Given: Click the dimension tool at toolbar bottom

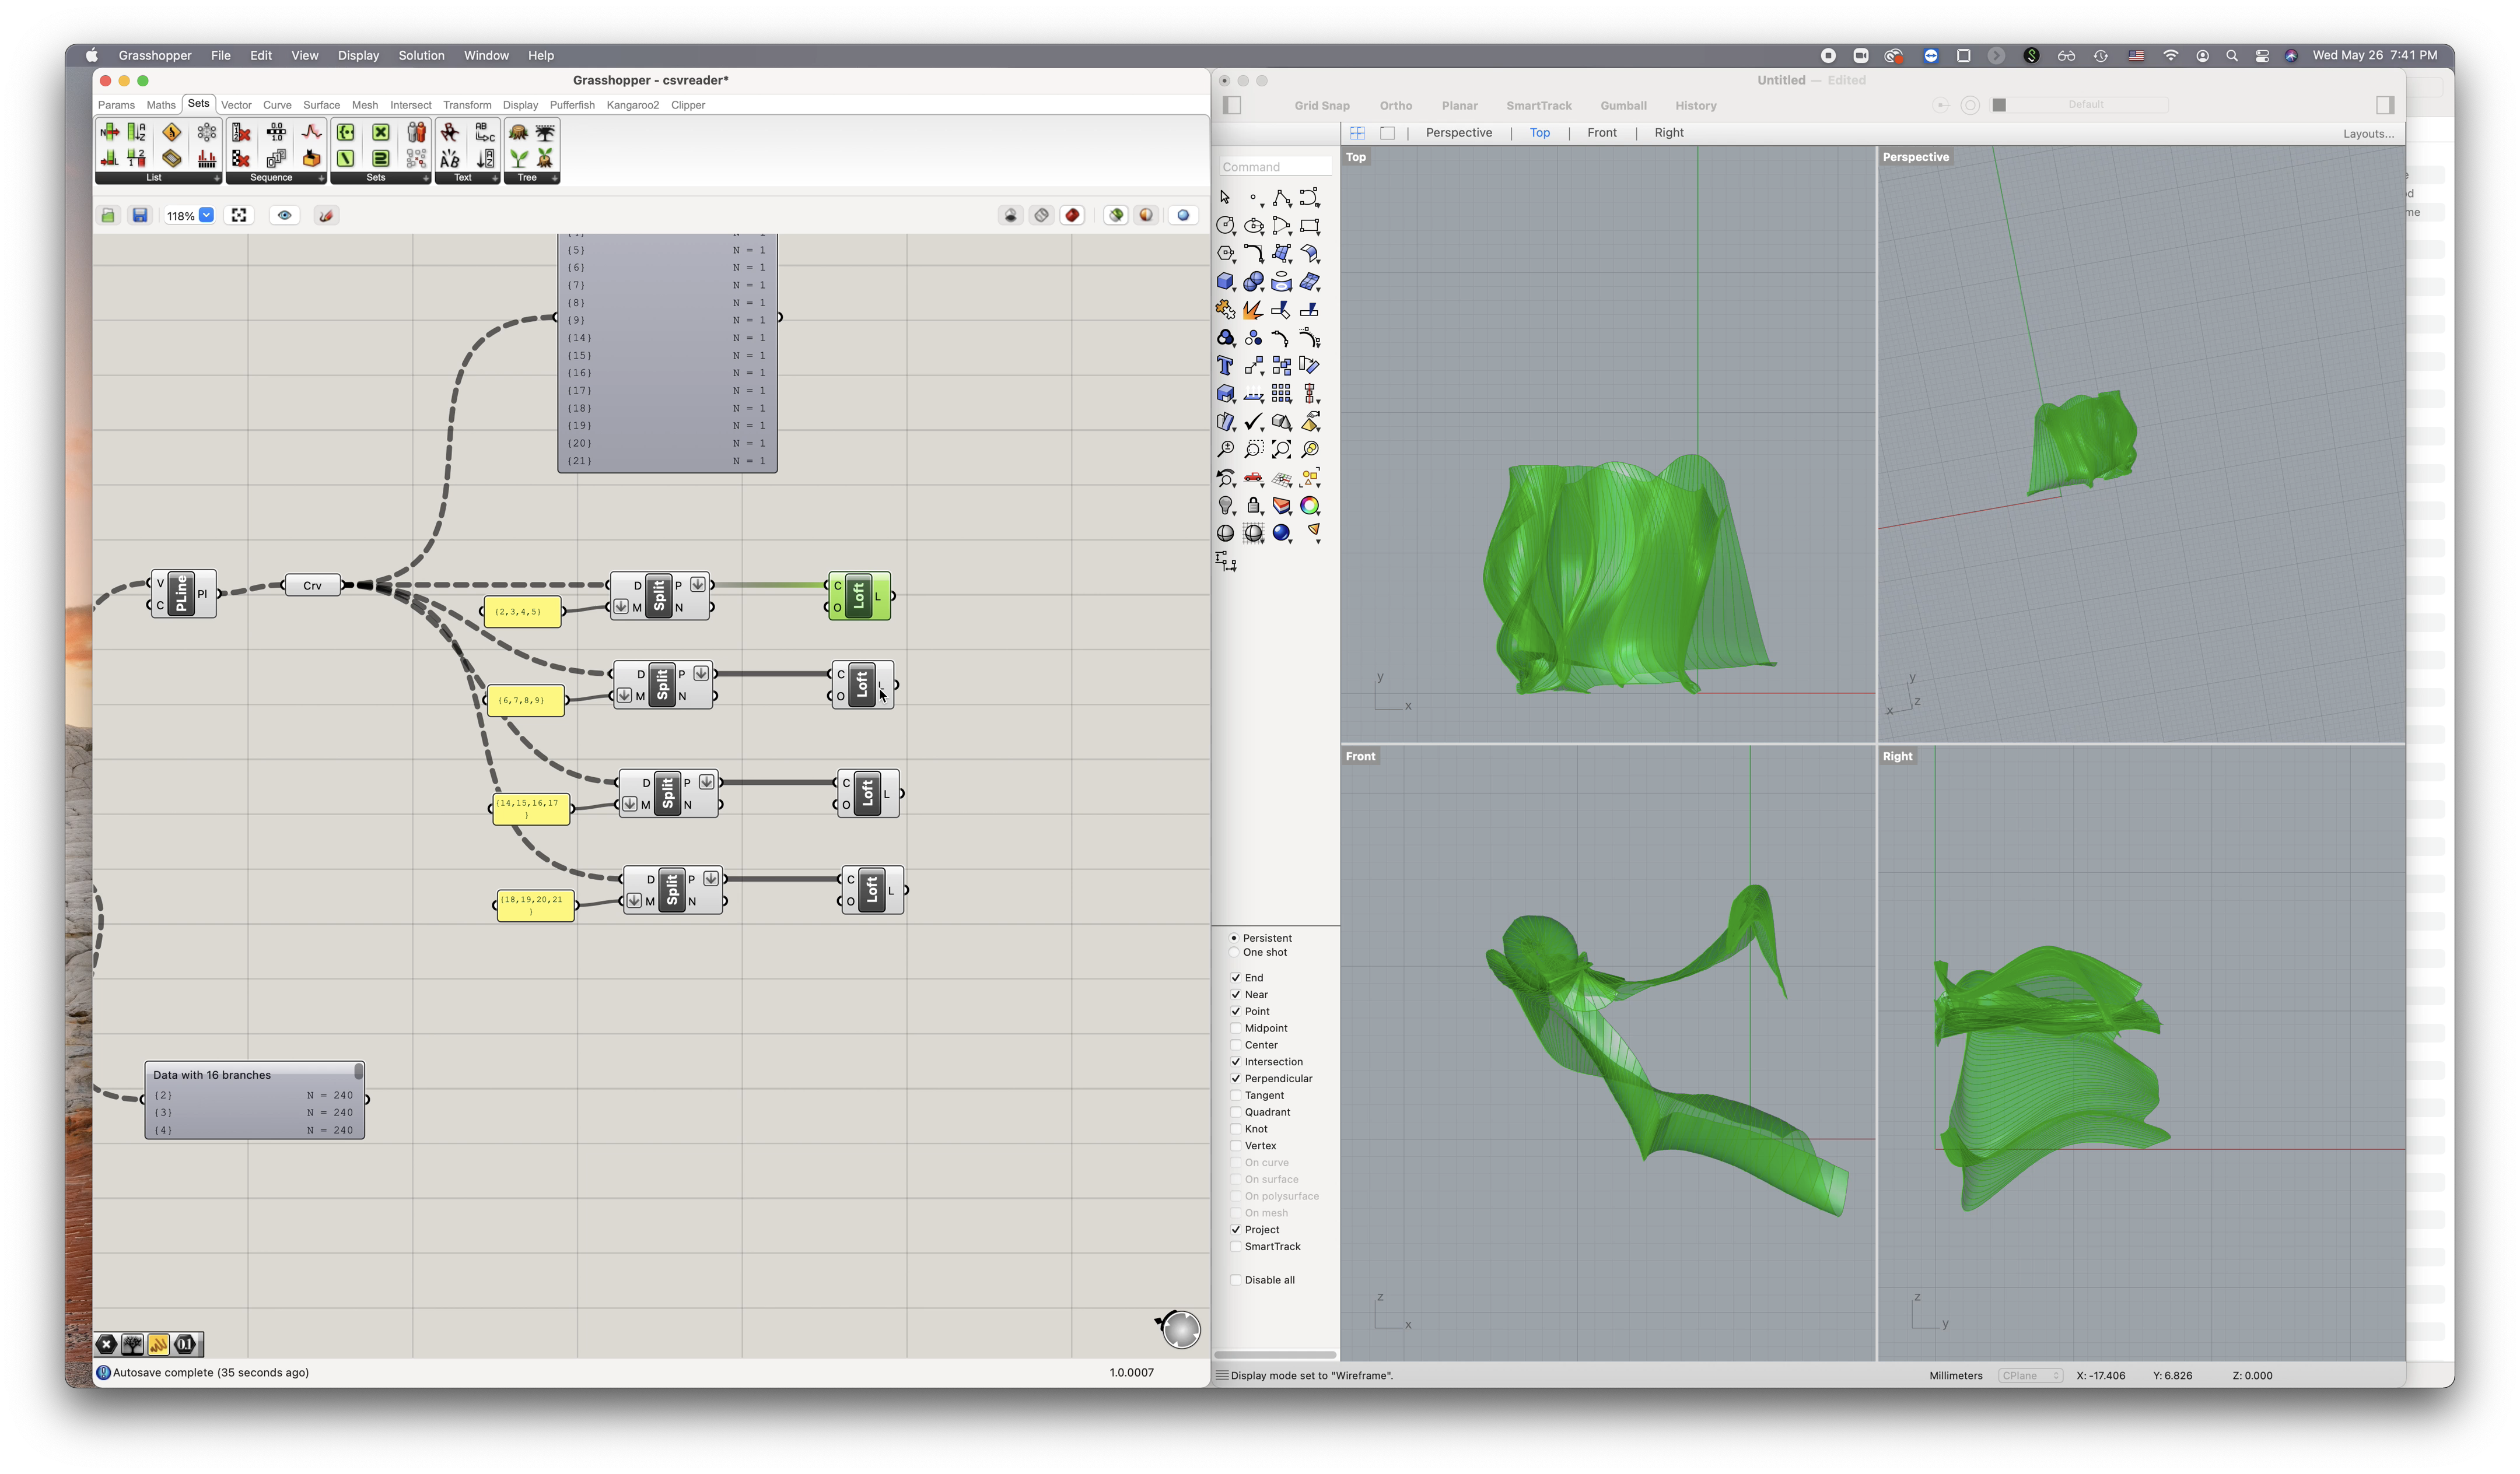Looking at the screenshot, I should pyautogui.click(x=1226, y=561).
